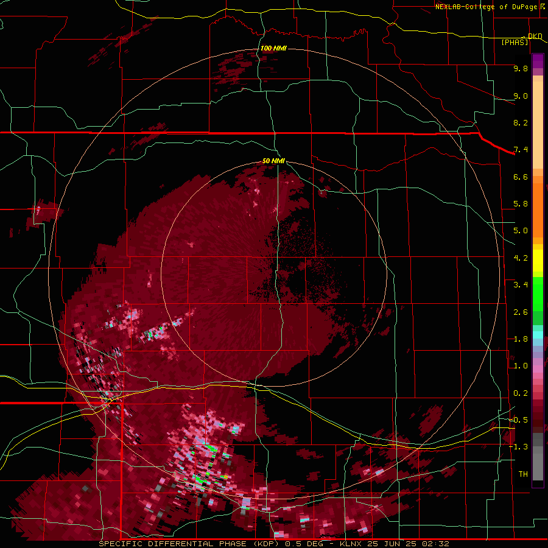
Task: Pick the yellow segment of color bar
Action: pos(538,261)
